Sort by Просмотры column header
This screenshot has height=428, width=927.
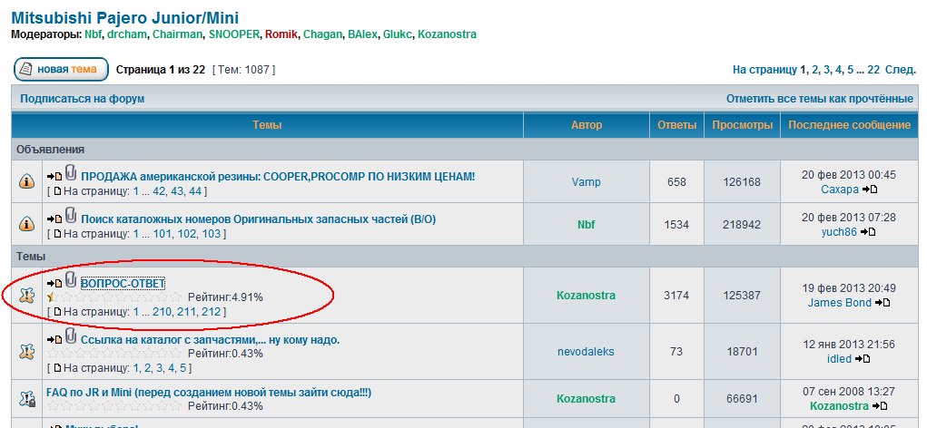(742, 125)
